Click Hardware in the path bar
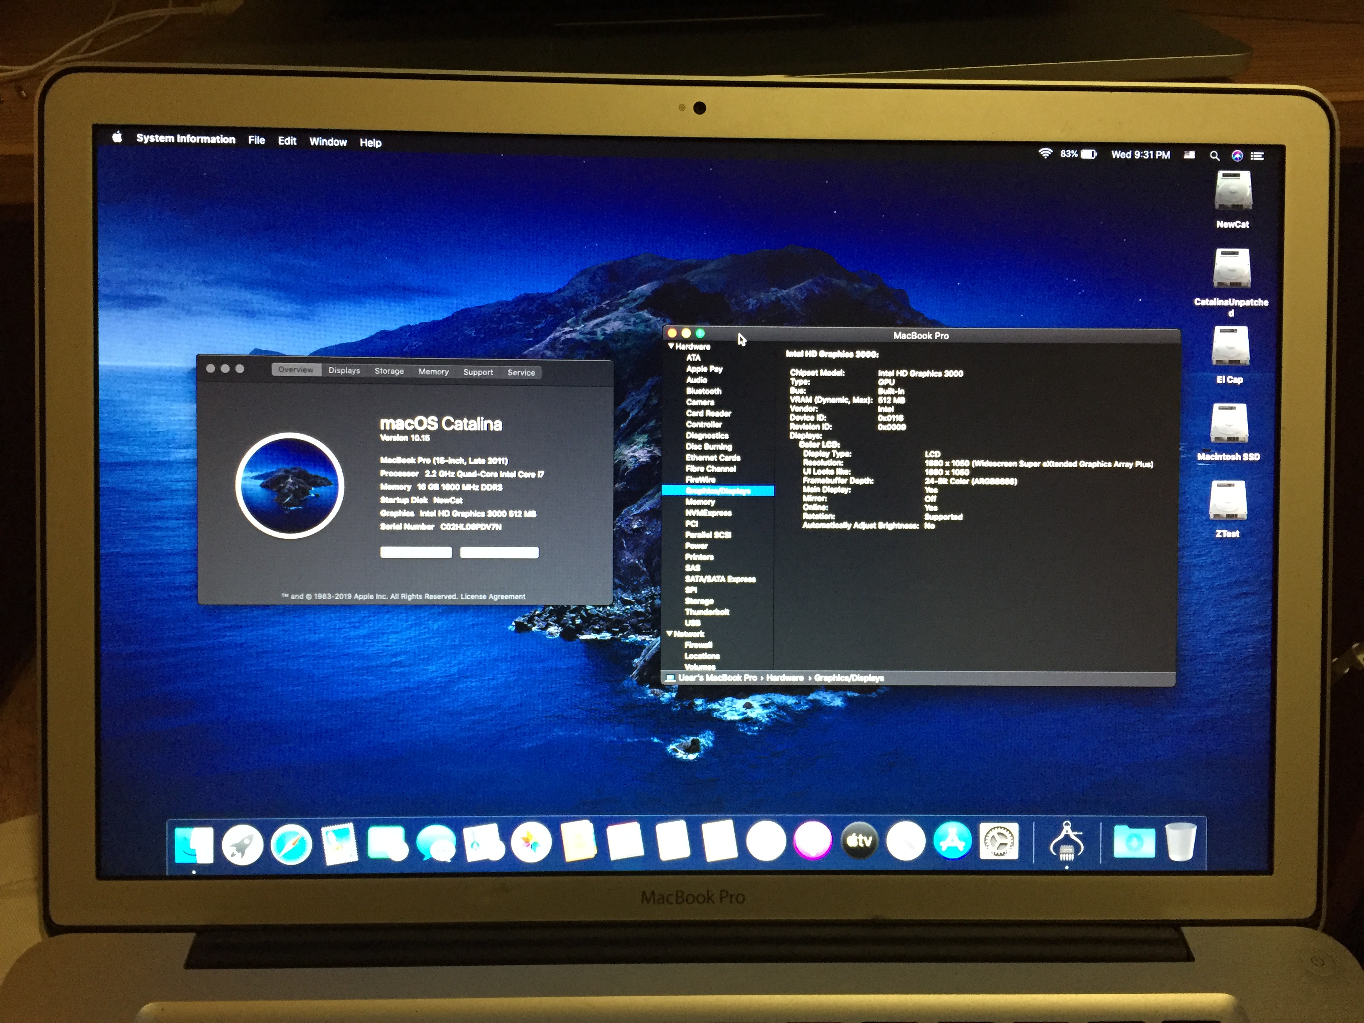 784,678
